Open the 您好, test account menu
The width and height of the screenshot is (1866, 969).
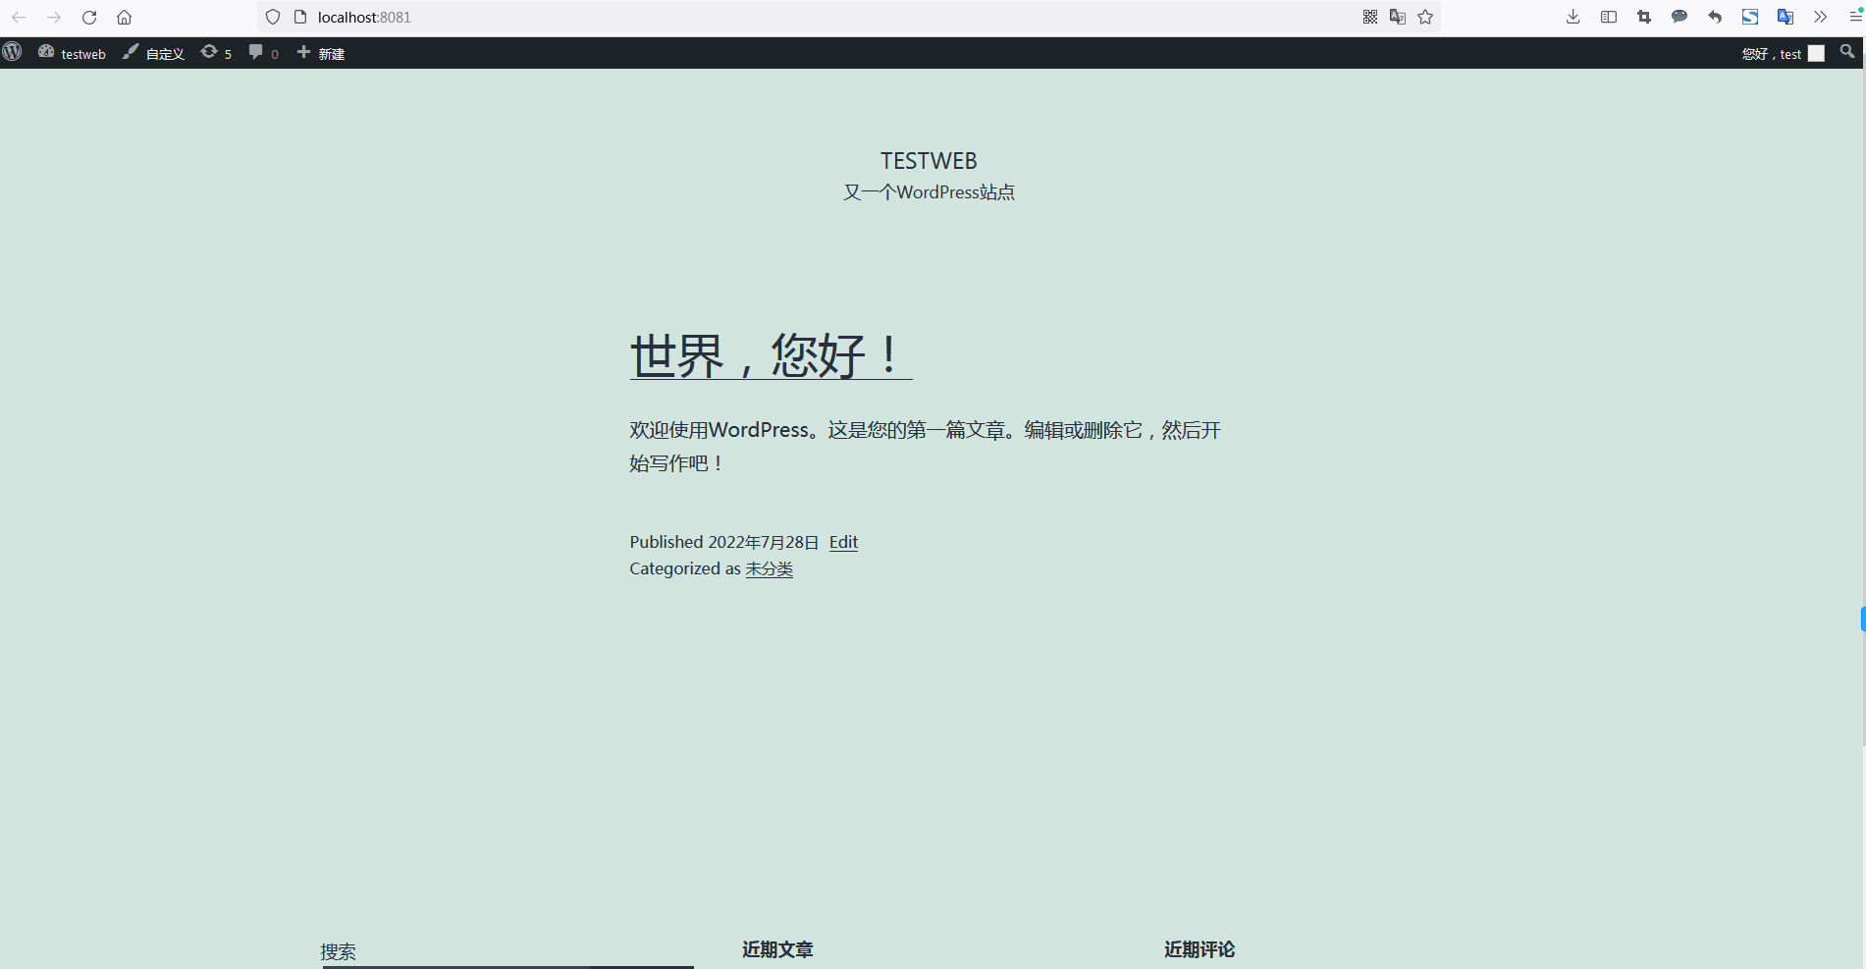tap(1772, 54)
